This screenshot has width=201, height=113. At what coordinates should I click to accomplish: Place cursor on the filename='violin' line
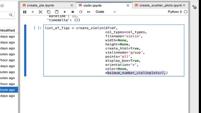click(124, 36)
